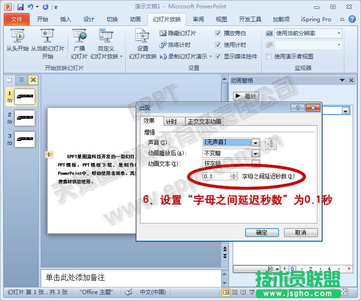Screen dimensions: 361x301
Task: Enable the 使用演示者视图 checkbox
Action: (x=269, y=57)
